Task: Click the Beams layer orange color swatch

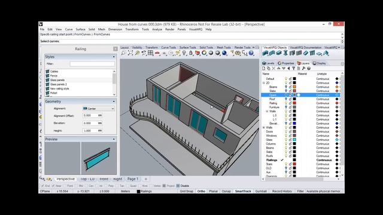Action: pos(294,87)
